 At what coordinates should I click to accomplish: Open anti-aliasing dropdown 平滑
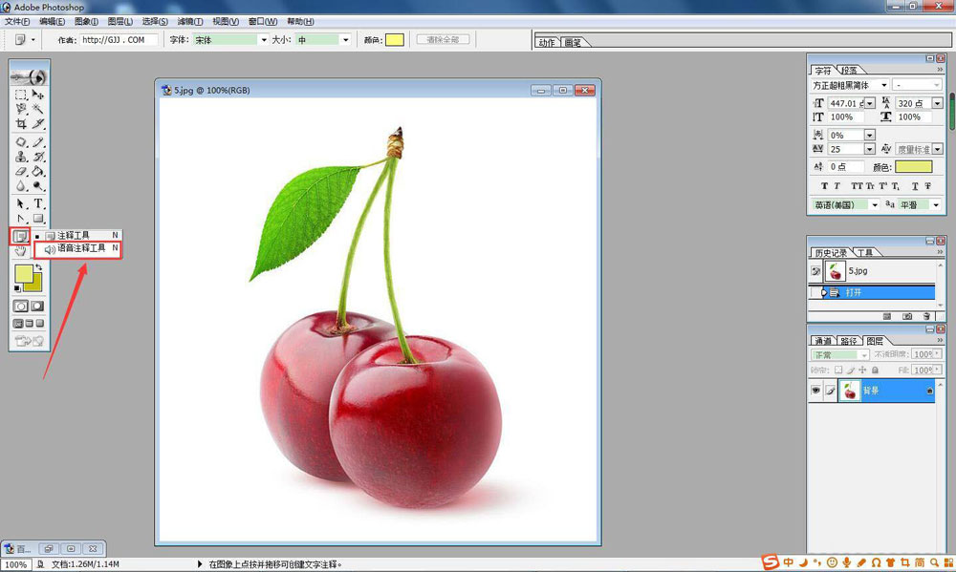pyautogui.click(x=937, y=204)
